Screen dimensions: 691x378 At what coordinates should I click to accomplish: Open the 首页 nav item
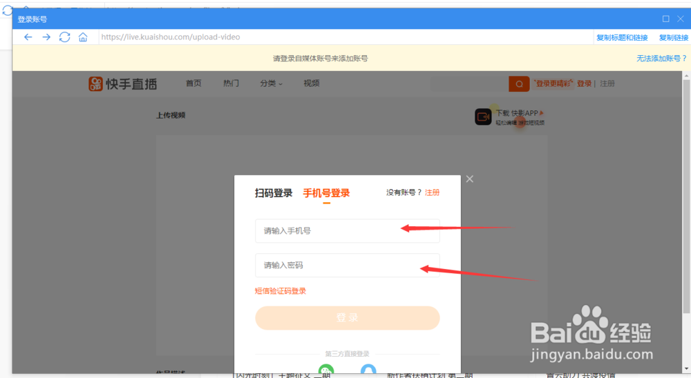[193, 83]
